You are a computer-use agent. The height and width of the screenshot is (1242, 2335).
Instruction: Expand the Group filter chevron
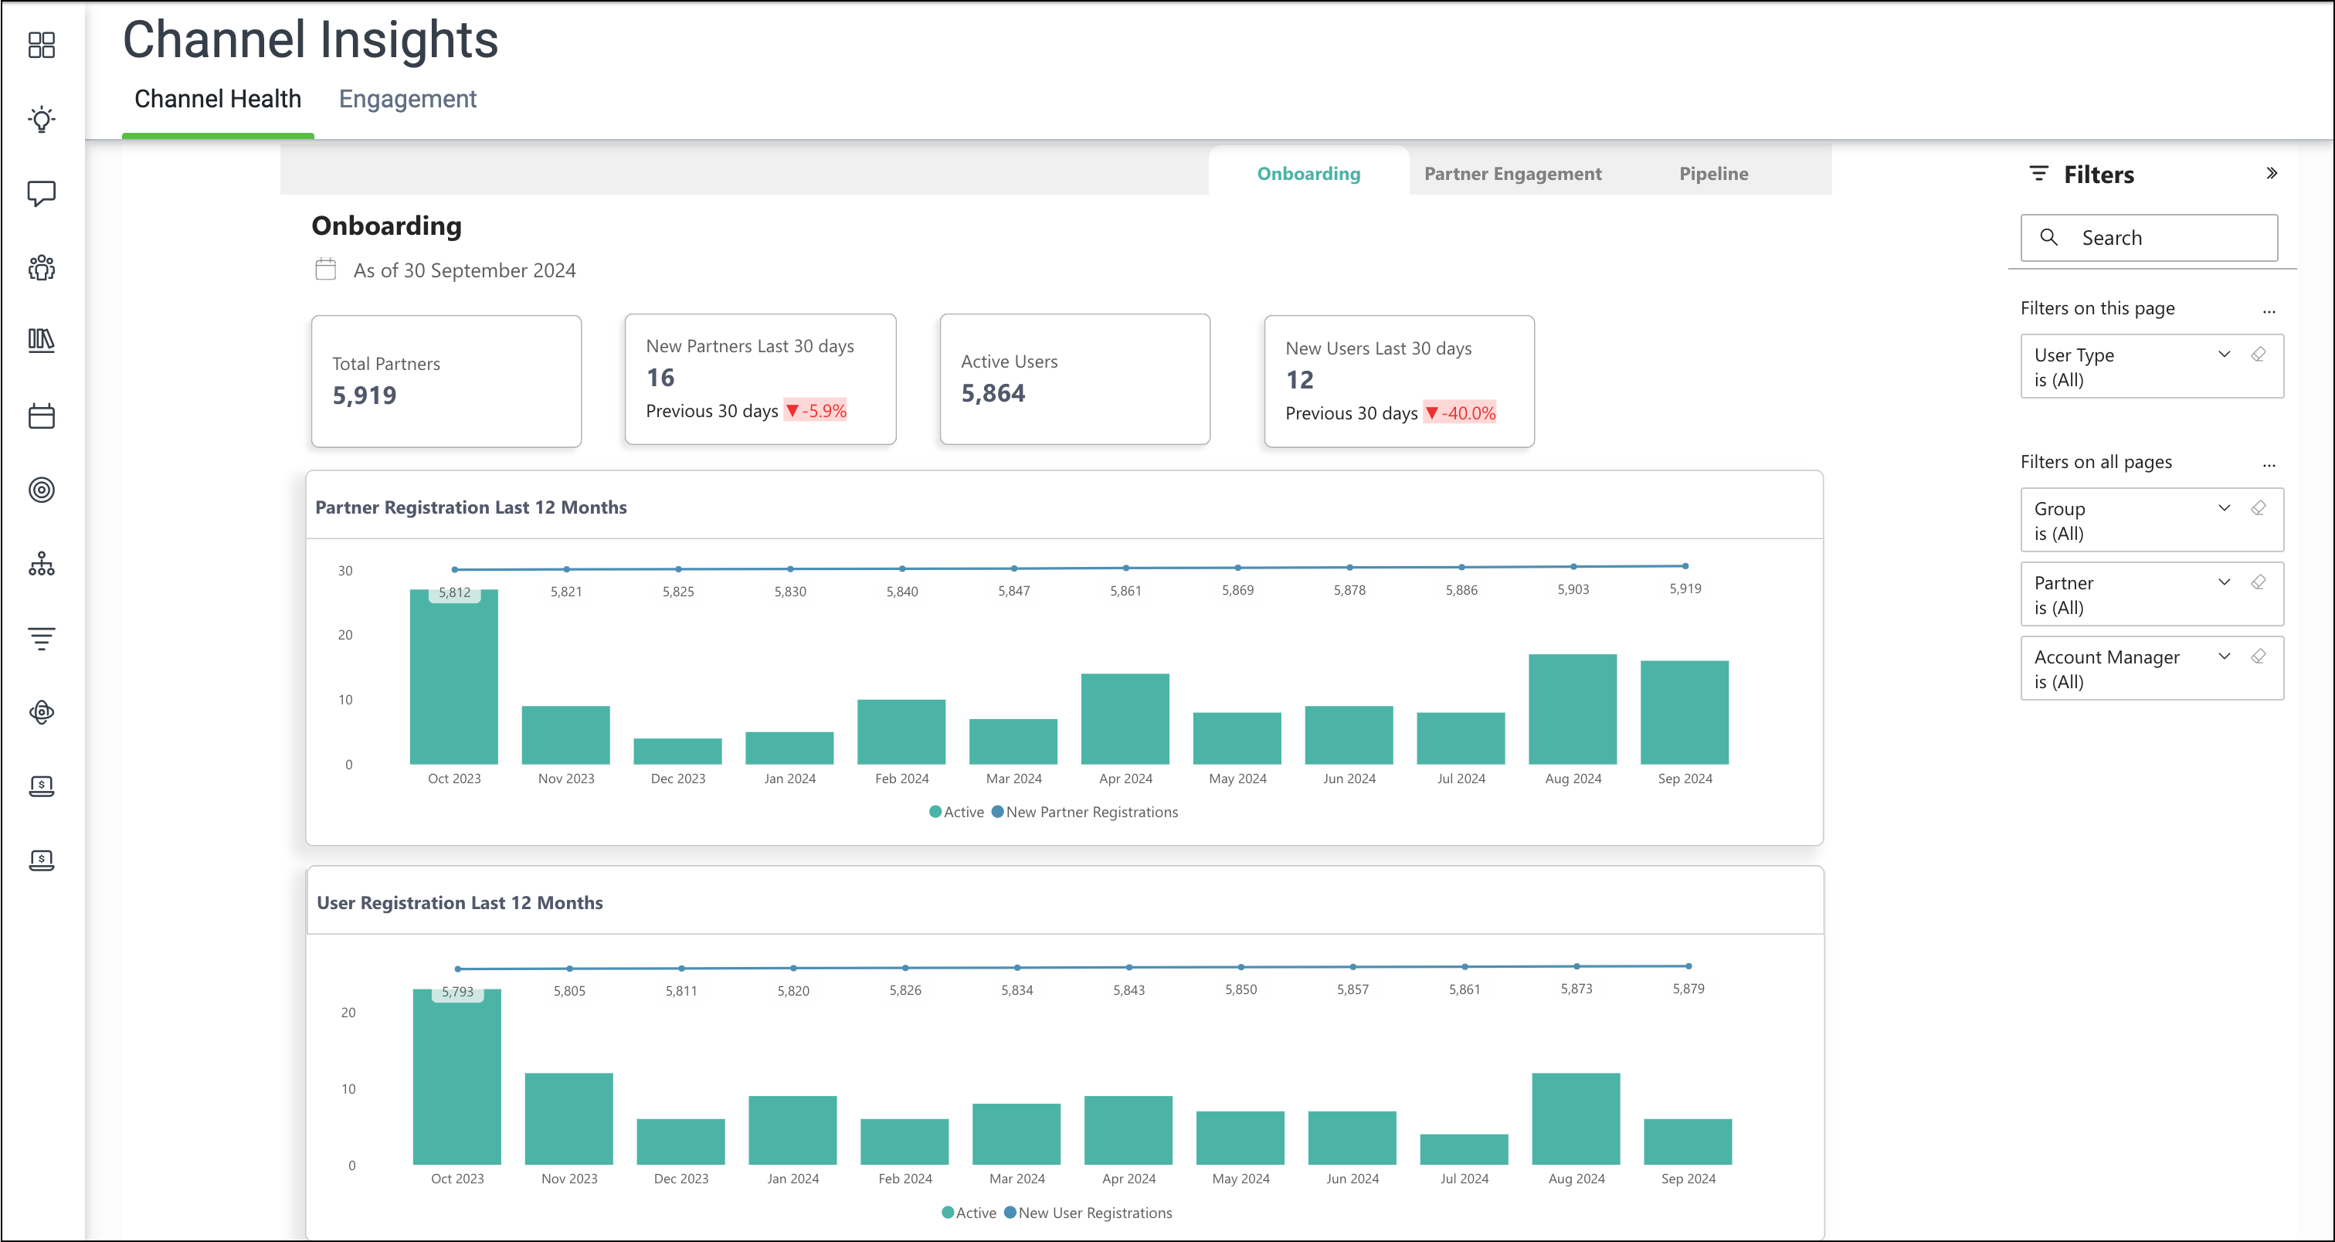coord(2225,507)
